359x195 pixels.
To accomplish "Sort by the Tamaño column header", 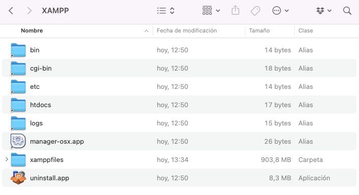I will (259, 30).
